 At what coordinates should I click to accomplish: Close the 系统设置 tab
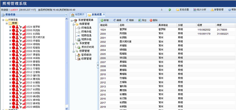tap(104, 15)
